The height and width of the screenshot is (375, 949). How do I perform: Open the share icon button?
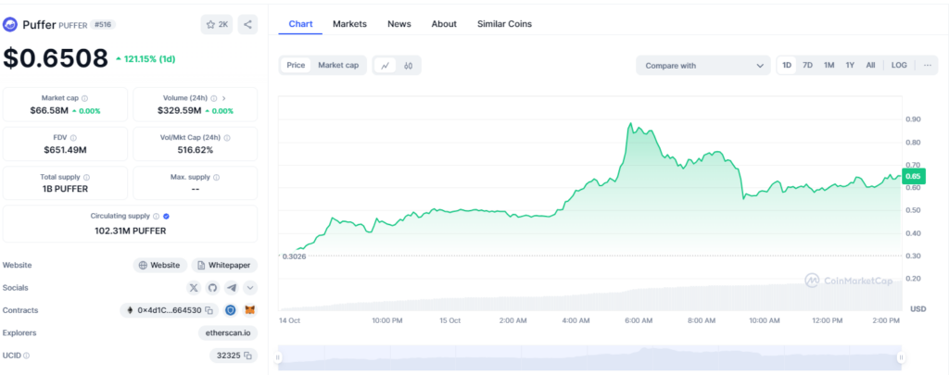point(247,25)
